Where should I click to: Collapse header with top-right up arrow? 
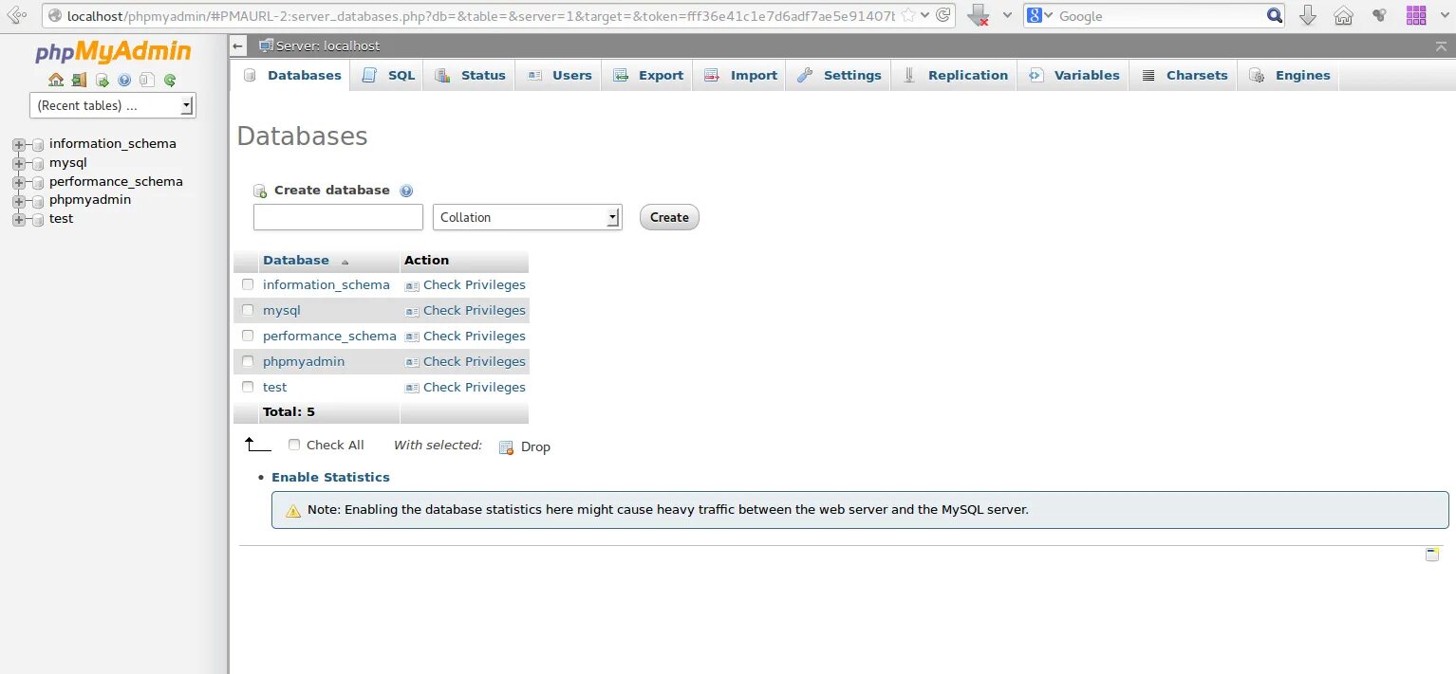[x=1442, y=46]
